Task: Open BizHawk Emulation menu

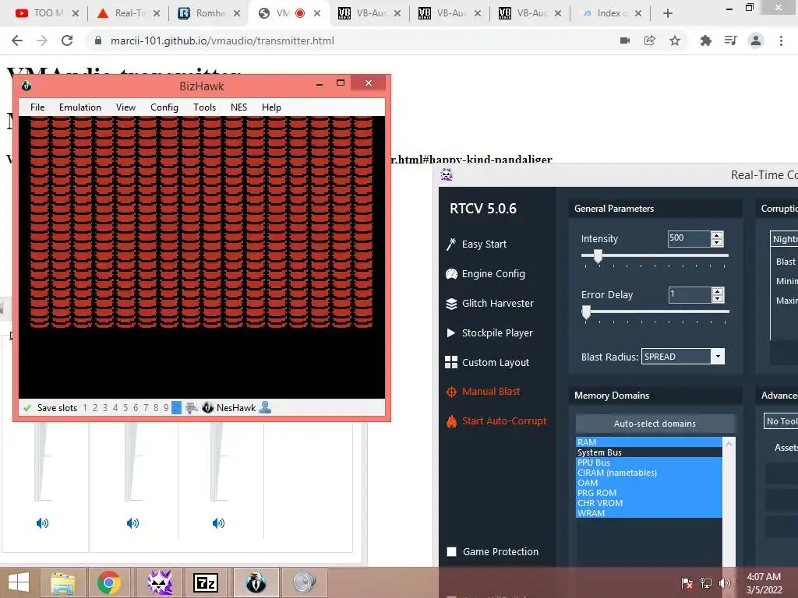Action: coord(80,107)
